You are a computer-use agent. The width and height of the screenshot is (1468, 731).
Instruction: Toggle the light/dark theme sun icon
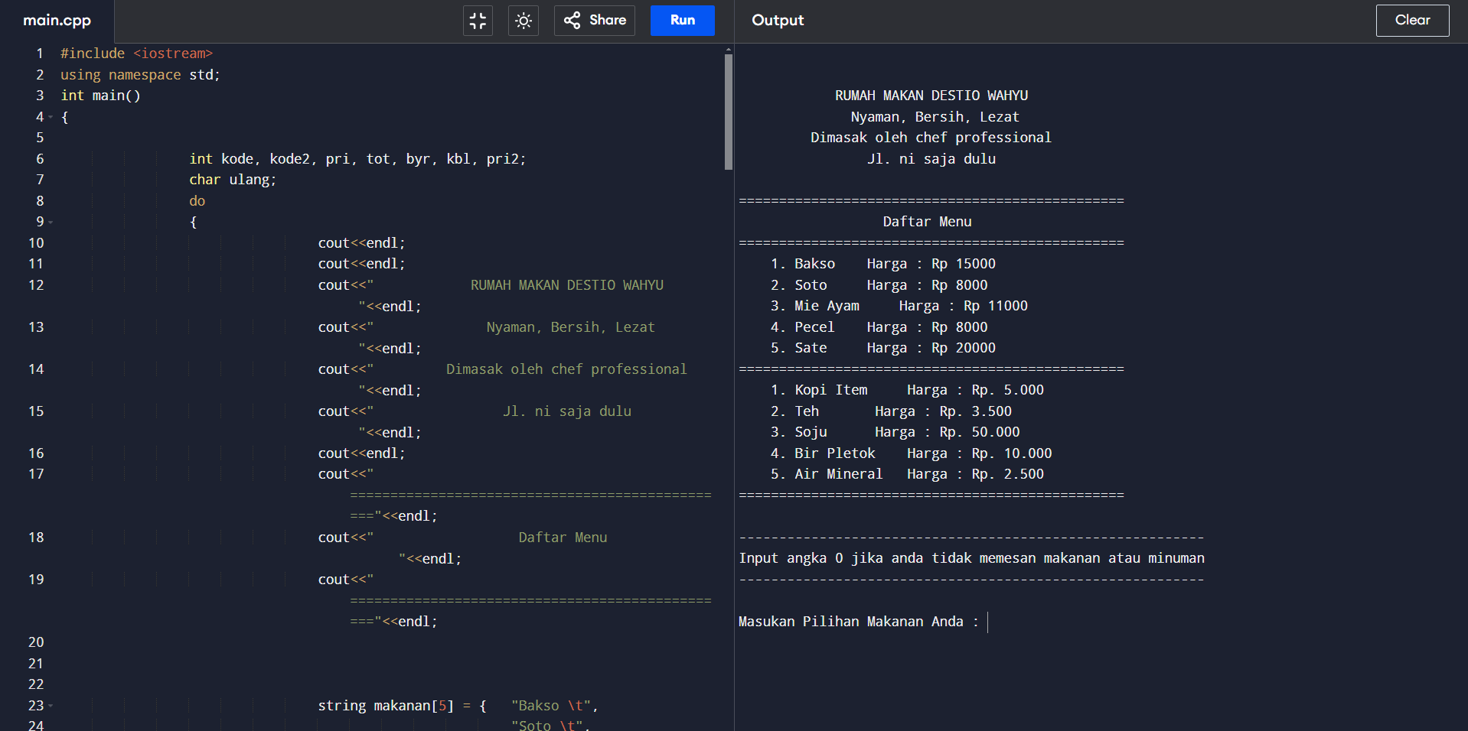[524, 21]
